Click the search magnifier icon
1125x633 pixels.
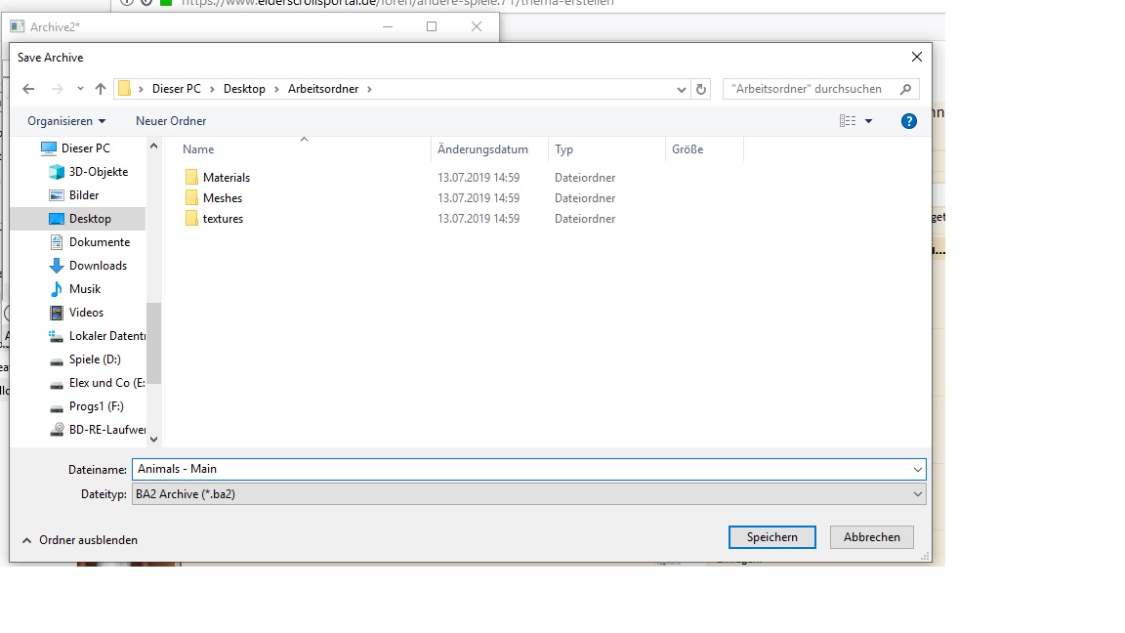(x=905, y=89)
